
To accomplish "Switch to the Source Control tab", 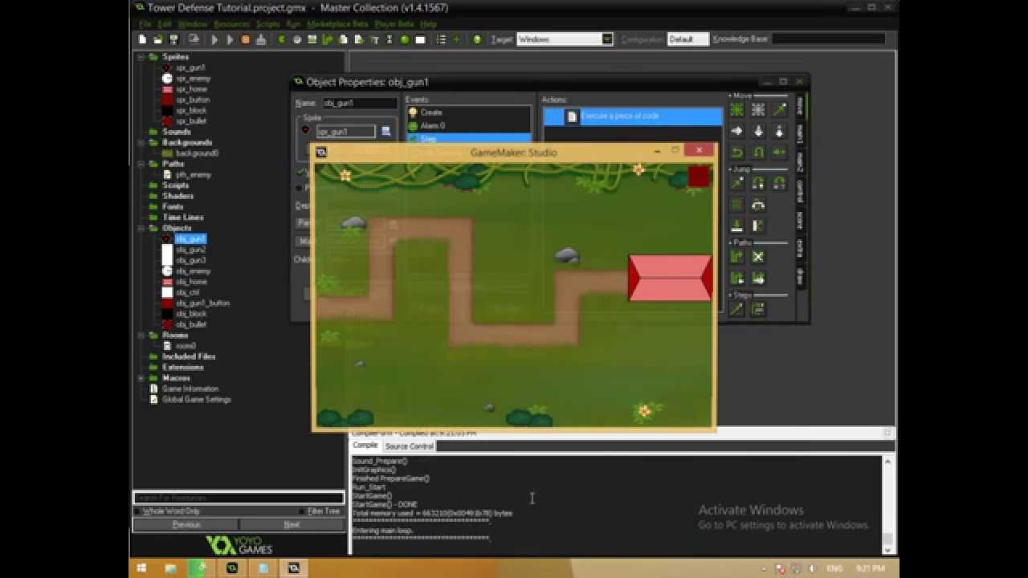I will 409,446.
